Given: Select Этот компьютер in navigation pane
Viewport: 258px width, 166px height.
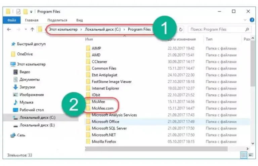Looking at the screenshot, I should 31,64.
